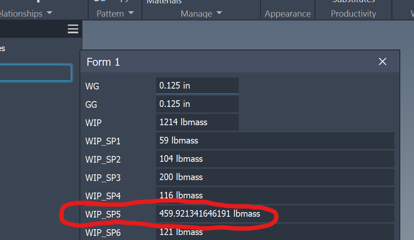Screen dimensions: 414x240
Task: Click the WIP_SP5 459.92 lbmass field
Action: tap(275, 214)
